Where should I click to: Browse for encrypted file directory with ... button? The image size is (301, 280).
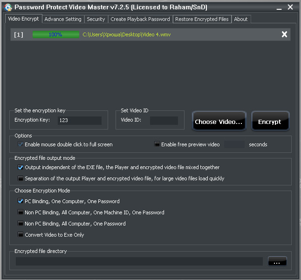(x=277, y=261)
